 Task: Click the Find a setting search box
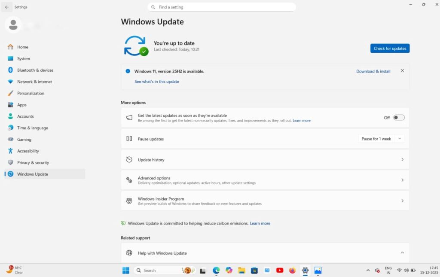[221, 7]
